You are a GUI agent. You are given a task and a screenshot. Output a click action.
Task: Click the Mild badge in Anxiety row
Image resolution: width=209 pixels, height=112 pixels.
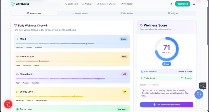point(124,57)
